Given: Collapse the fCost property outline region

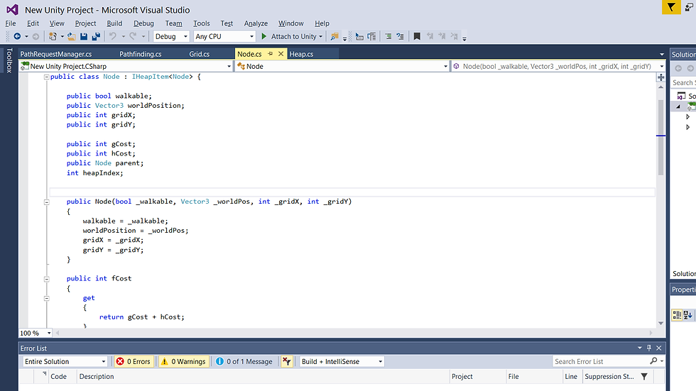Looking at the screenshot, I should [x=46, y=279].
